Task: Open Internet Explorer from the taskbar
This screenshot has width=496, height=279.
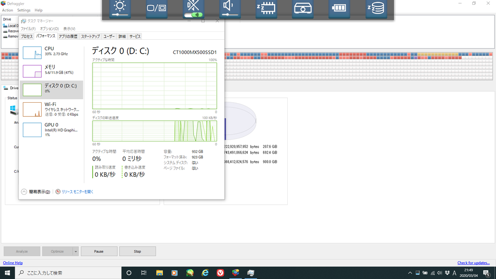Action: pos(205,273)
